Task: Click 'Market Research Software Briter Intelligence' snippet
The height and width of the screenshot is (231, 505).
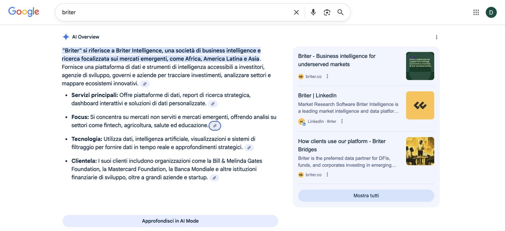Action: 348,108
